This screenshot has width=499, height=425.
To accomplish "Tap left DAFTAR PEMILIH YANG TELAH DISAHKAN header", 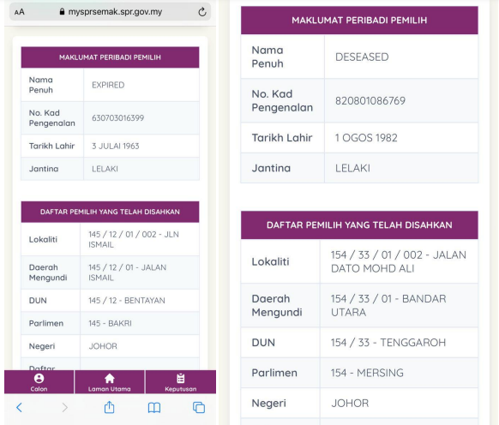I will [x=110, y=212].
